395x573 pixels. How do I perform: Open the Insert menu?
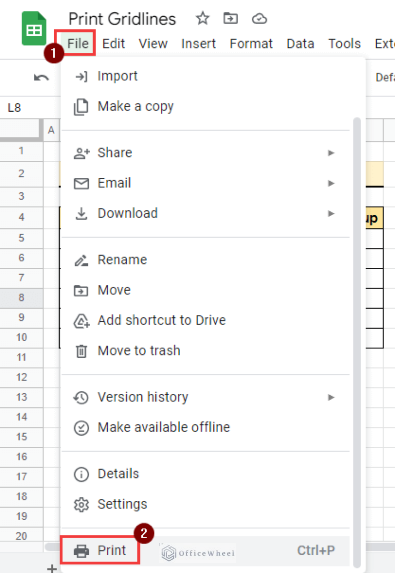pos(200,44)
